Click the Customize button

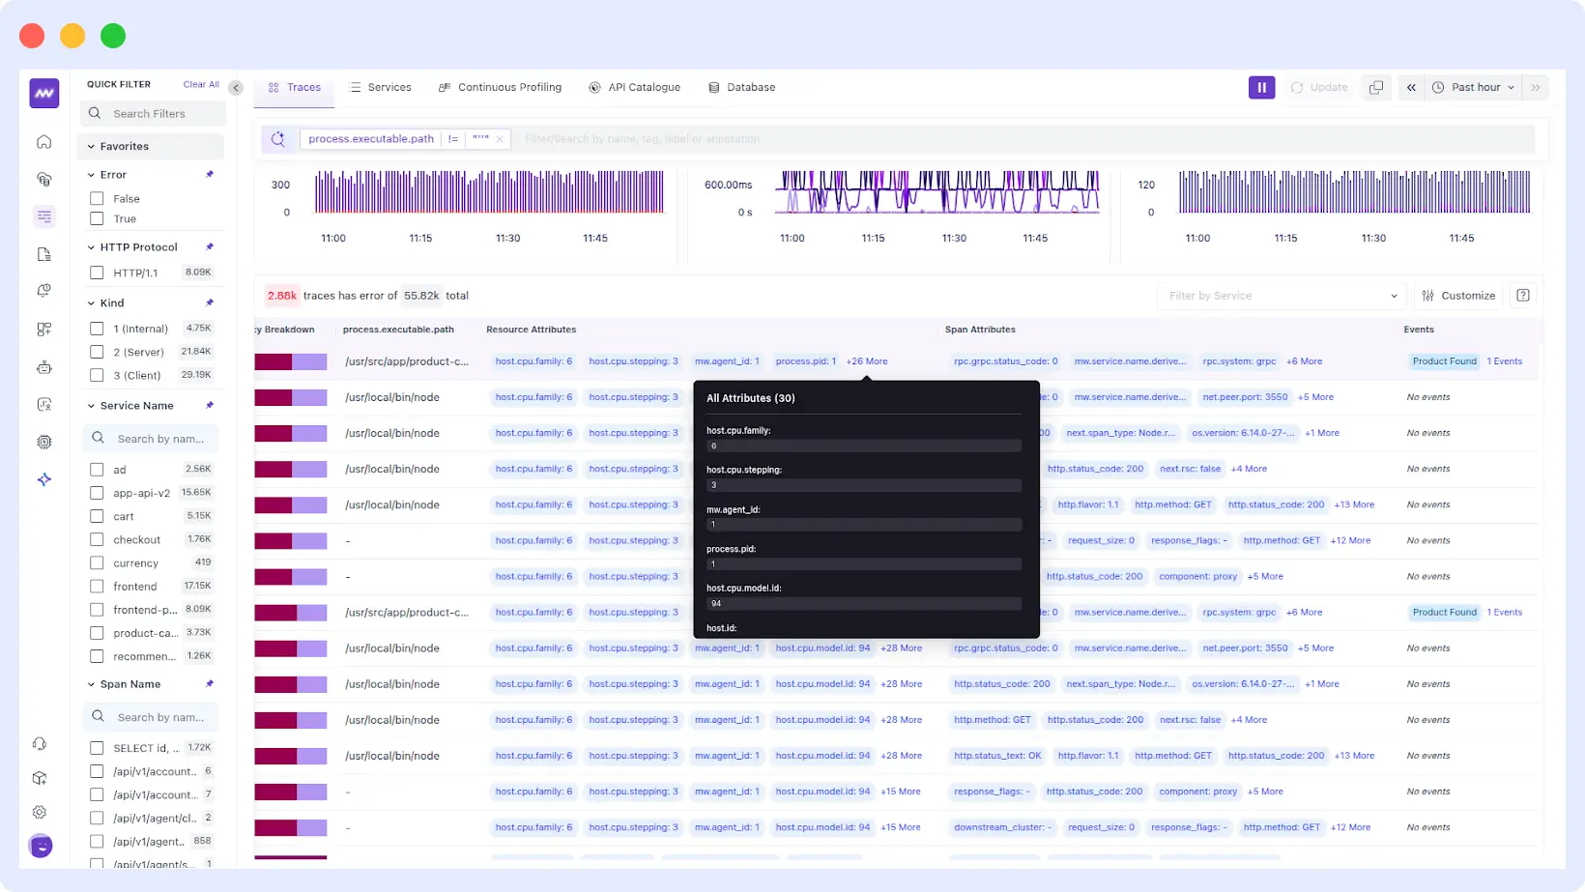[1459, 296]
